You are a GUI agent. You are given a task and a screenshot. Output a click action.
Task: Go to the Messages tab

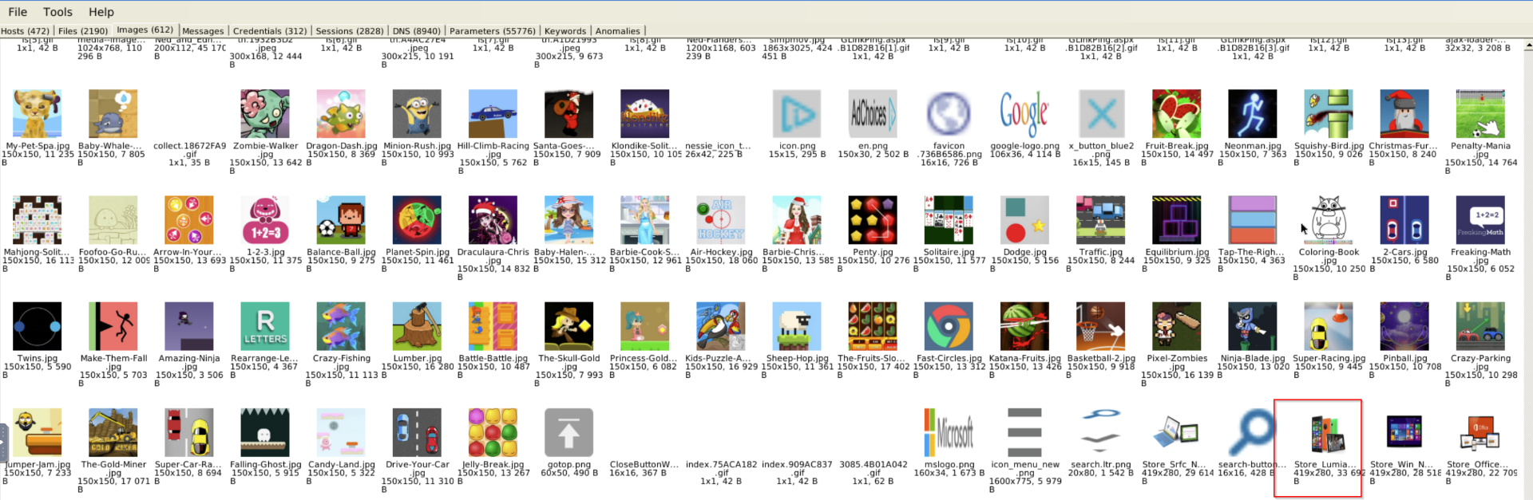tap(203, 31)
